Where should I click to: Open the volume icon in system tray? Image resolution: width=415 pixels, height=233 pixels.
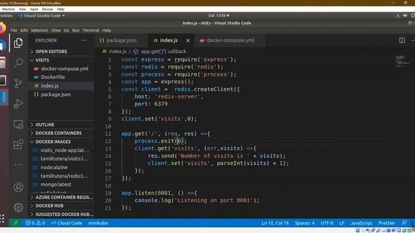click(405, 16)
